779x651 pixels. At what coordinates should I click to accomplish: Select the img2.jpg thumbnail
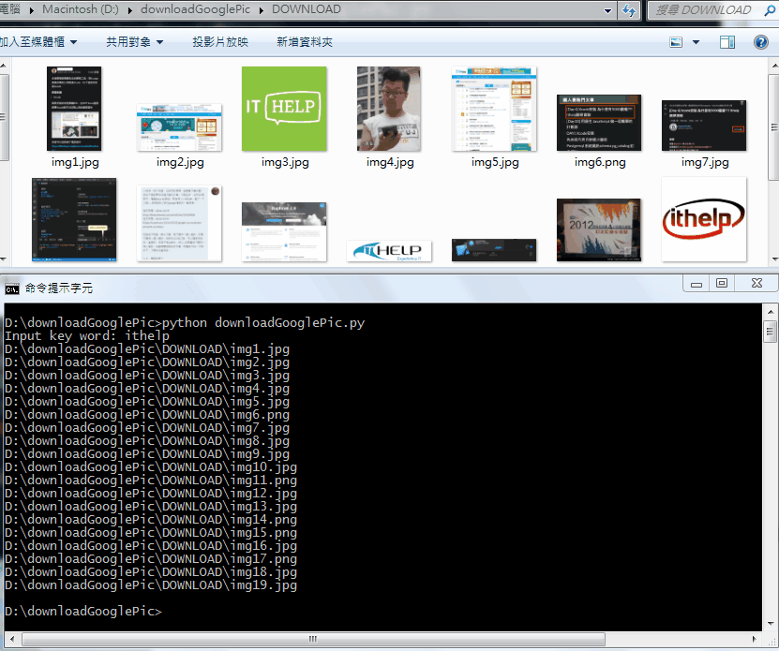pyautogui.click(x=179, y=127)
